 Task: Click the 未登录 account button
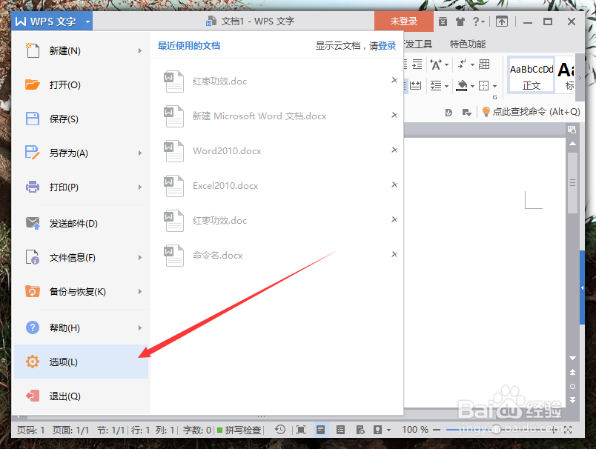404,21
